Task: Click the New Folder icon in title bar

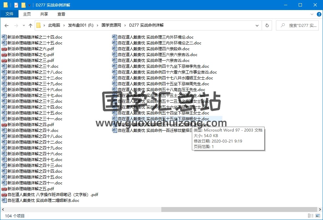Action: [23, 5]
